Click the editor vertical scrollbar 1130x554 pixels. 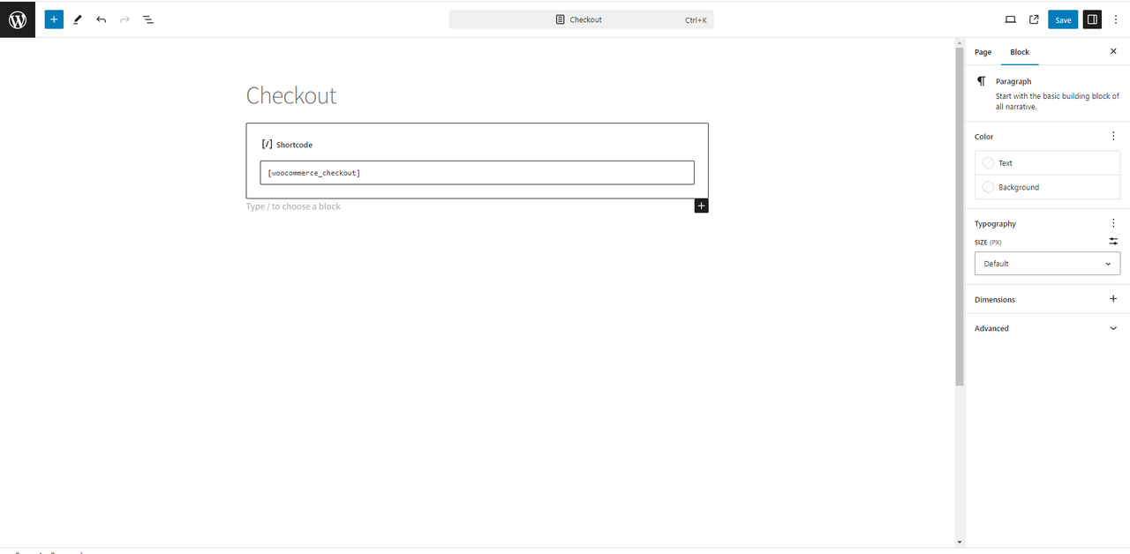[960, 216]
